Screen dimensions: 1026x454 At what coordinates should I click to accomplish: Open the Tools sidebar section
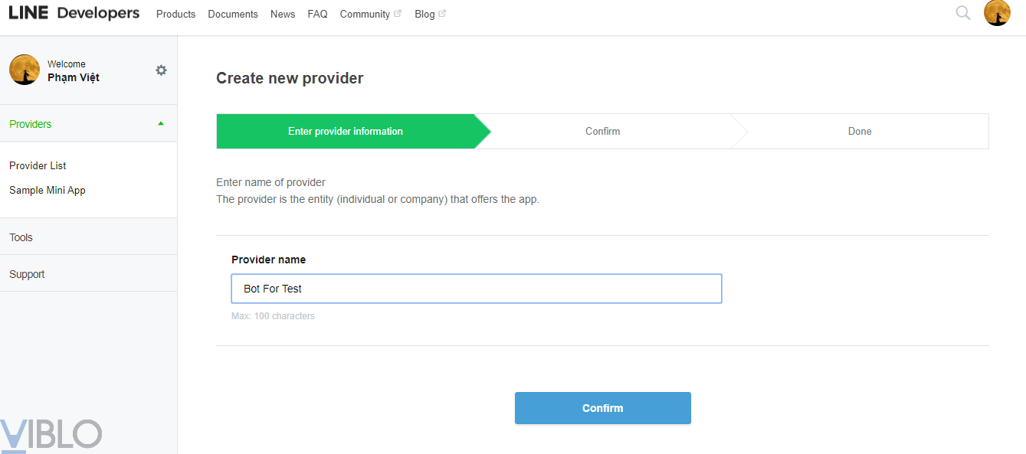(21, 237)
